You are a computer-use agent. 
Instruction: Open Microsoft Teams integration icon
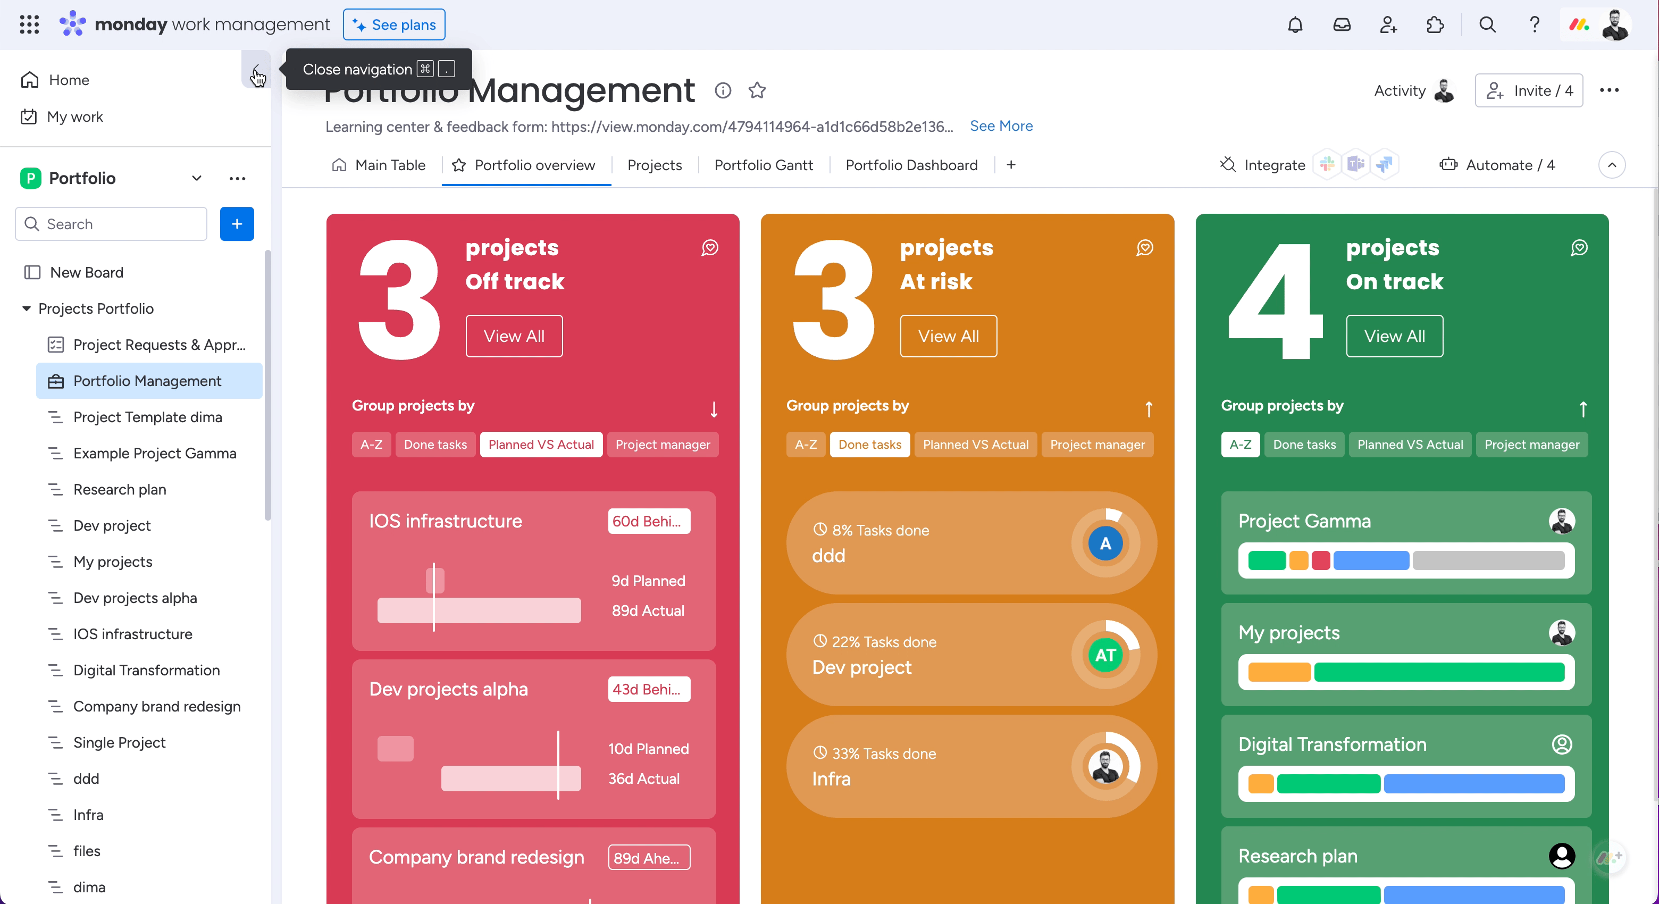coord(1356,165)
